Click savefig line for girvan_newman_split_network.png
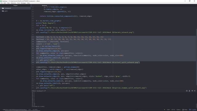This screenshot has width=197, height=111. (x=91, y=88)
